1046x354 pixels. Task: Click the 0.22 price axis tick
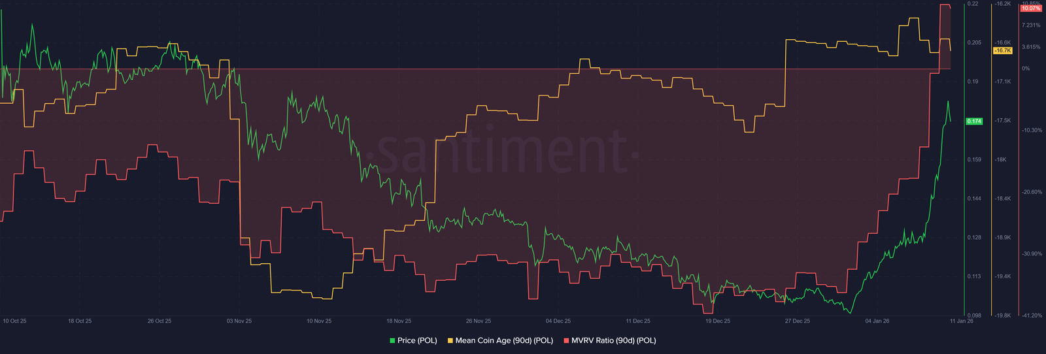pos(973,4)
